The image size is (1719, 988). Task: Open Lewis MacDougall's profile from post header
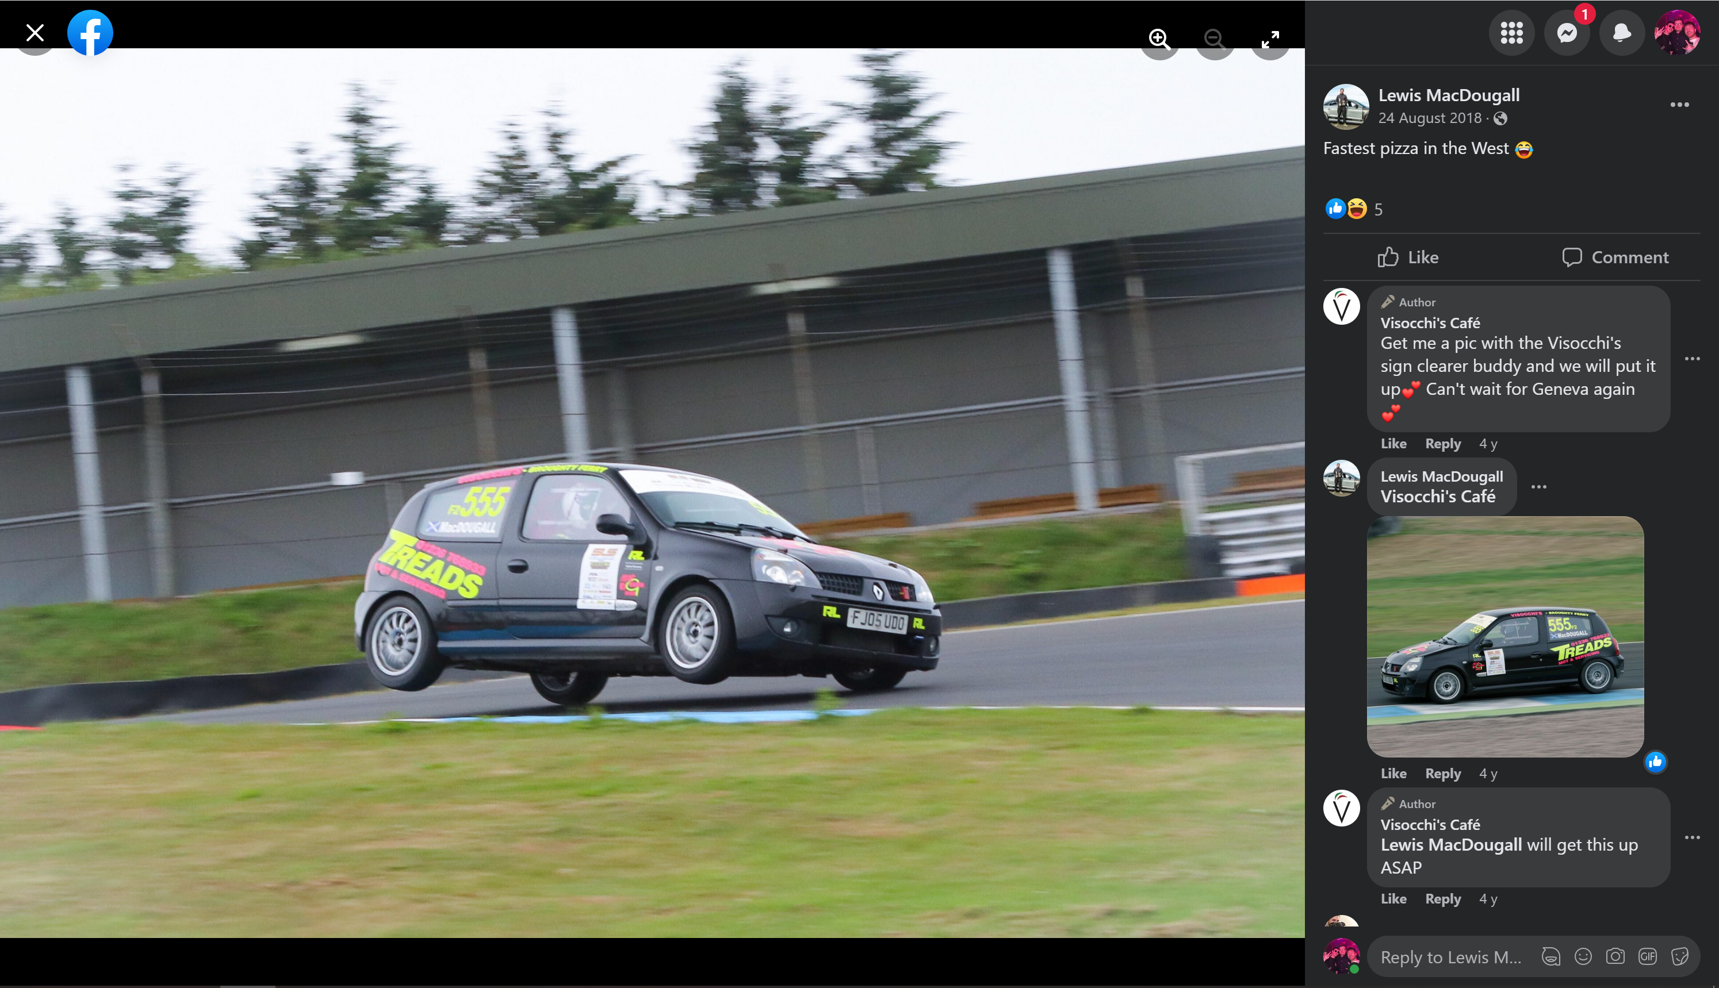1449,95
